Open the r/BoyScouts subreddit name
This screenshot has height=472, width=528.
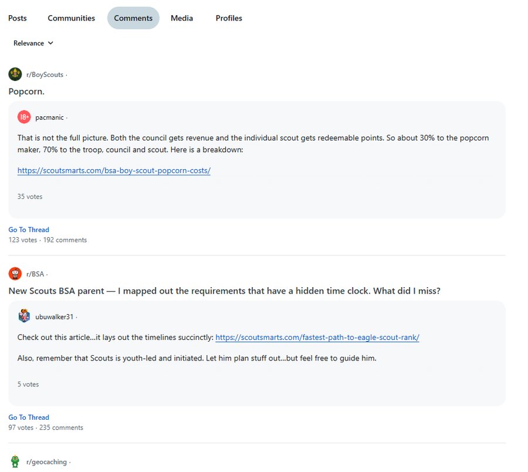[45, 75]
